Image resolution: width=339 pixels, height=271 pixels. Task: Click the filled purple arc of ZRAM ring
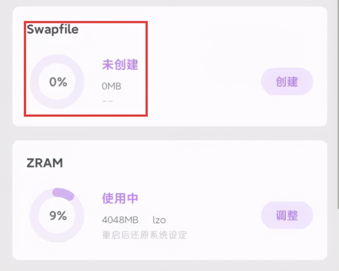click(x=63, y=193)
